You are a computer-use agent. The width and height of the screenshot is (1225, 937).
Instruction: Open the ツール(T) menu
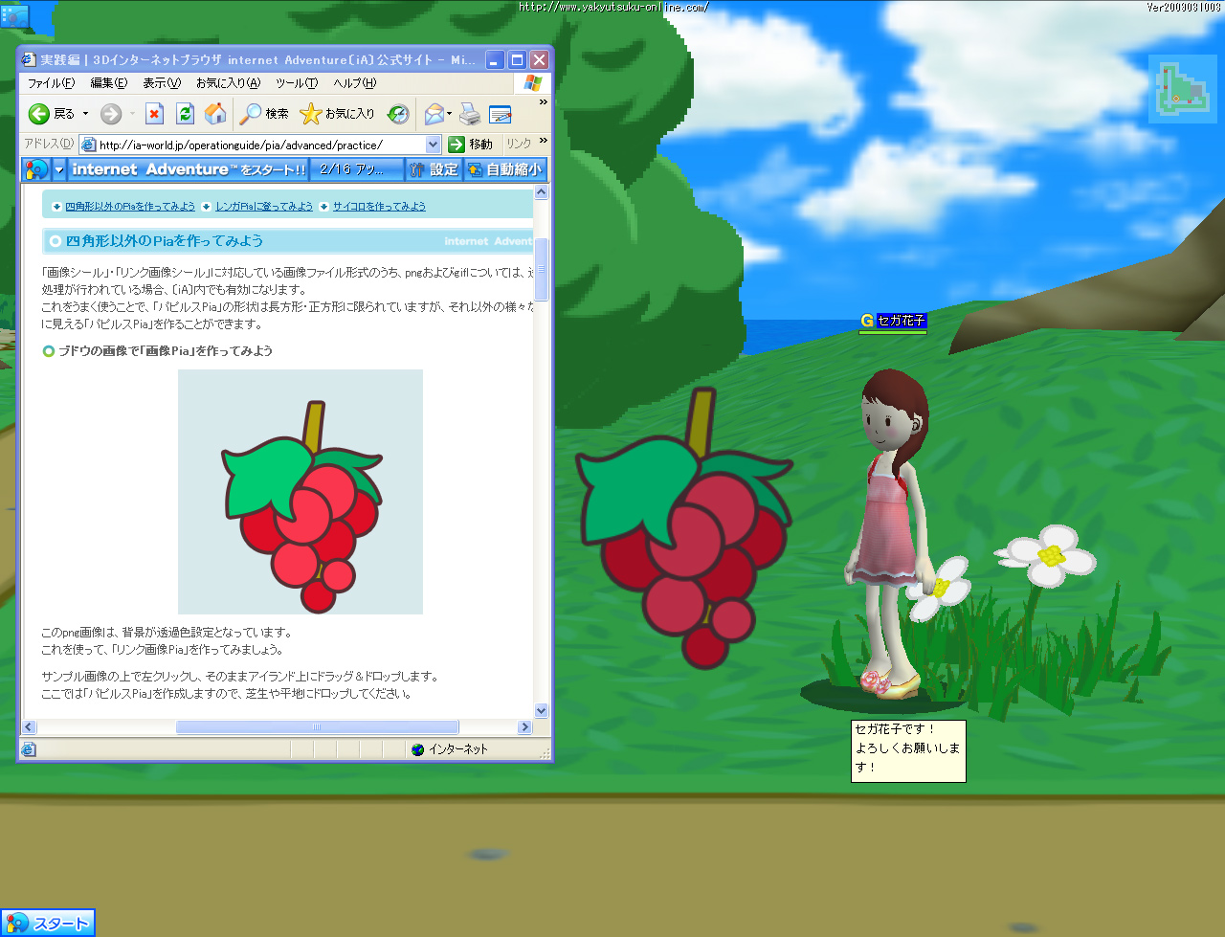coord(297,83)
